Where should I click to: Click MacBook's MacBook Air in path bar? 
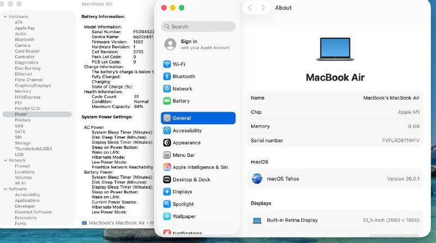[117, 223]
